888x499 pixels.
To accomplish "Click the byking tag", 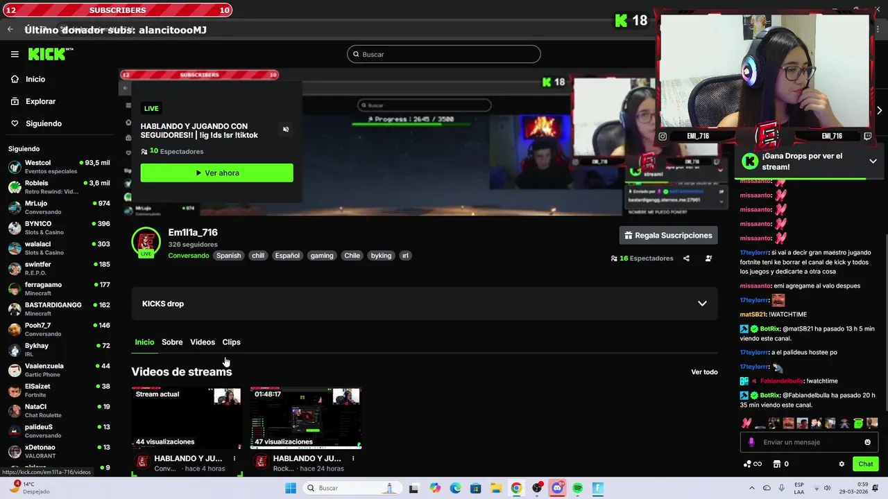I will pos(381,256).
